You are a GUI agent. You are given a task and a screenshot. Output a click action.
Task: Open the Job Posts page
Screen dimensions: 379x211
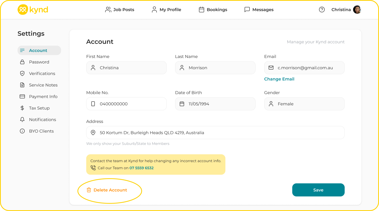coord(120,10)
